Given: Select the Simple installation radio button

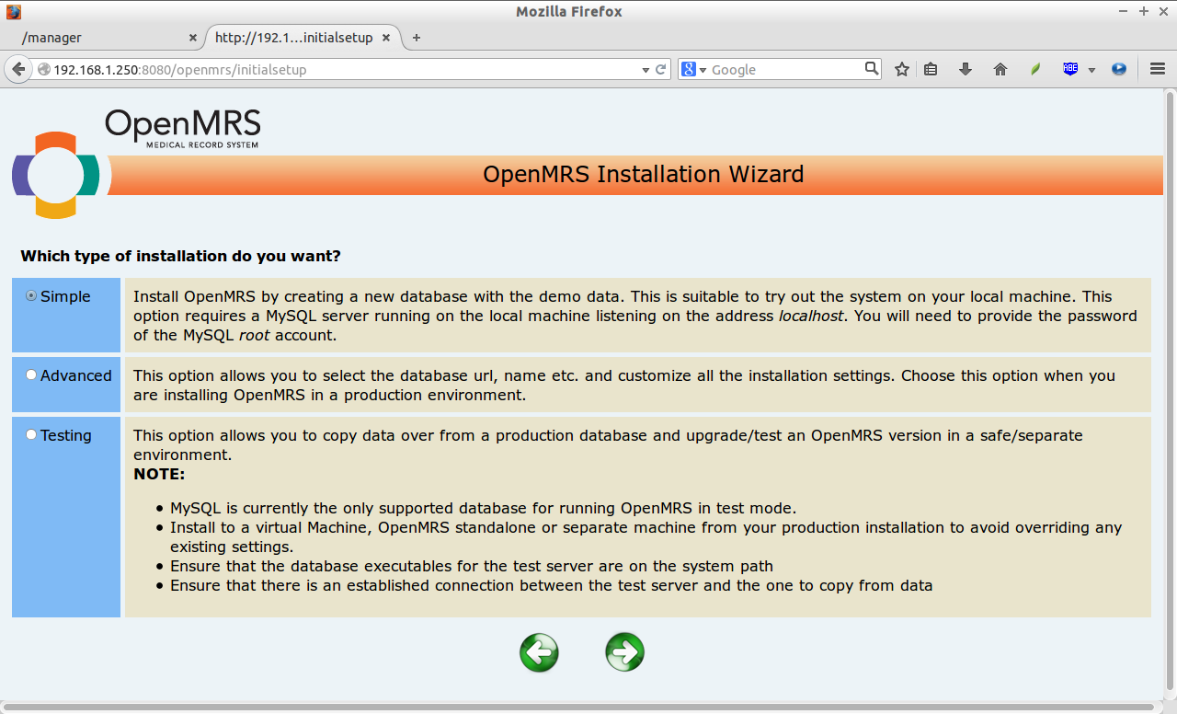Looking at the screenshot, I should coord(31,296).
